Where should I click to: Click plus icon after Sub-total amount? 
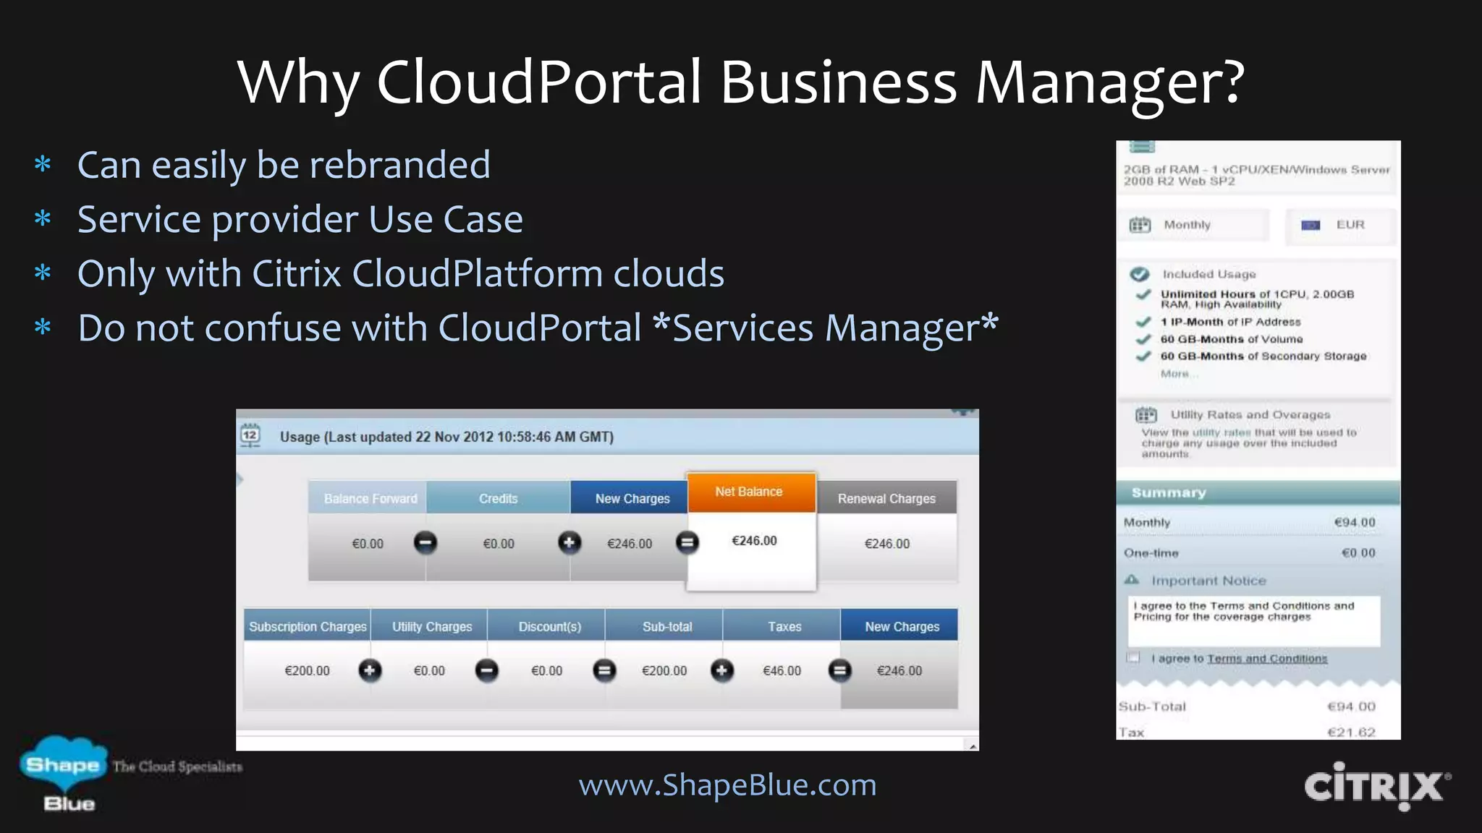pyautogui.click(x=721, y=670)
